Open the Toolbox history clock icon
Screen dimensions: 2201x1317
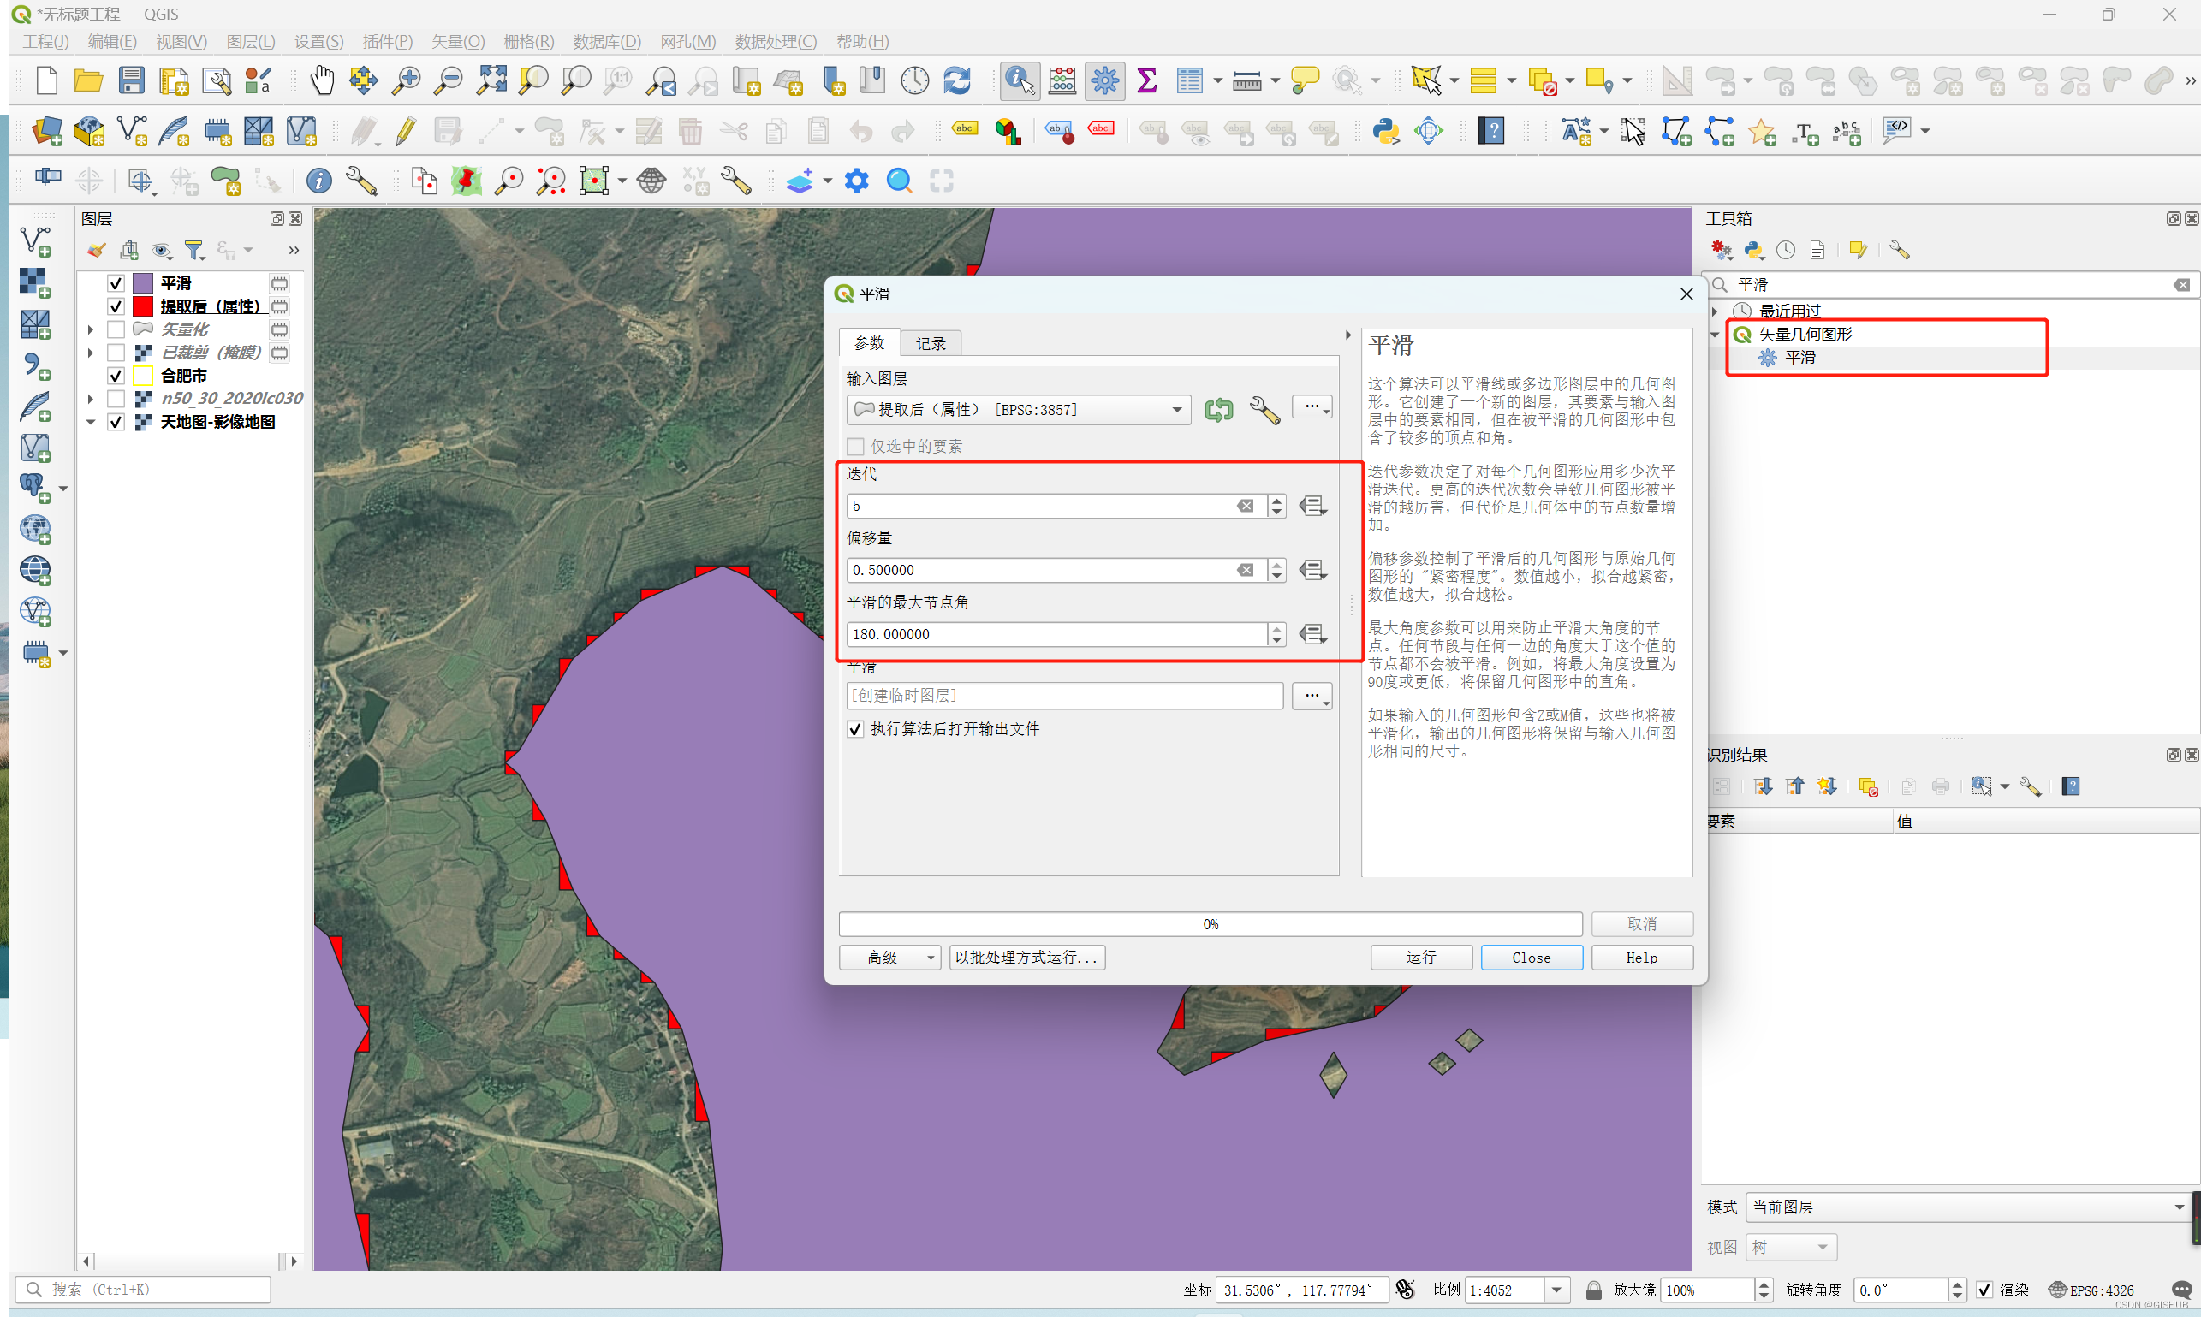point(1786,250)
